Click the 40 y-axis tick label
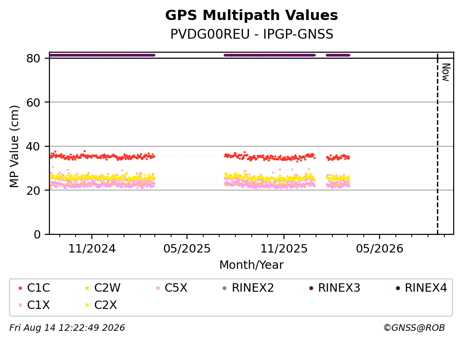Viewport: 463px width, 342px height. point(33,147)
